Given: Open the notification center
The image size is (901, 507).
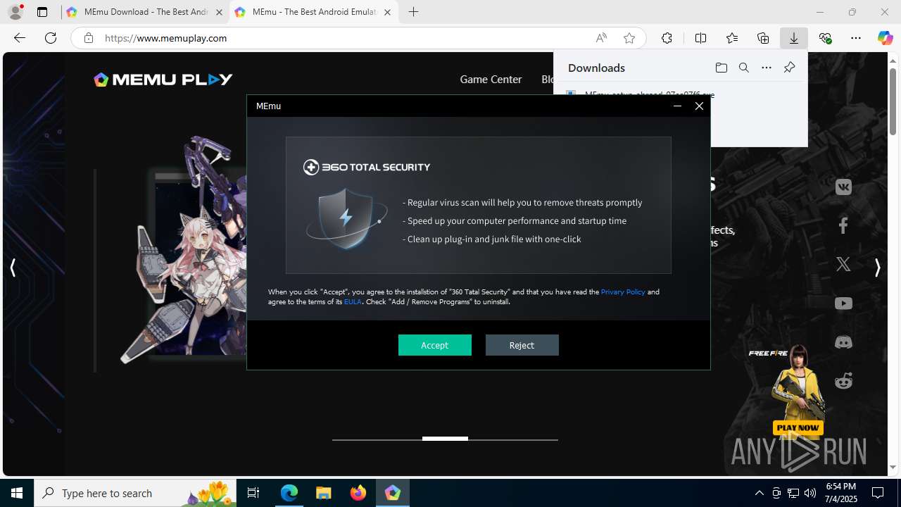Looking at the screenshot, I should (878, 493).
